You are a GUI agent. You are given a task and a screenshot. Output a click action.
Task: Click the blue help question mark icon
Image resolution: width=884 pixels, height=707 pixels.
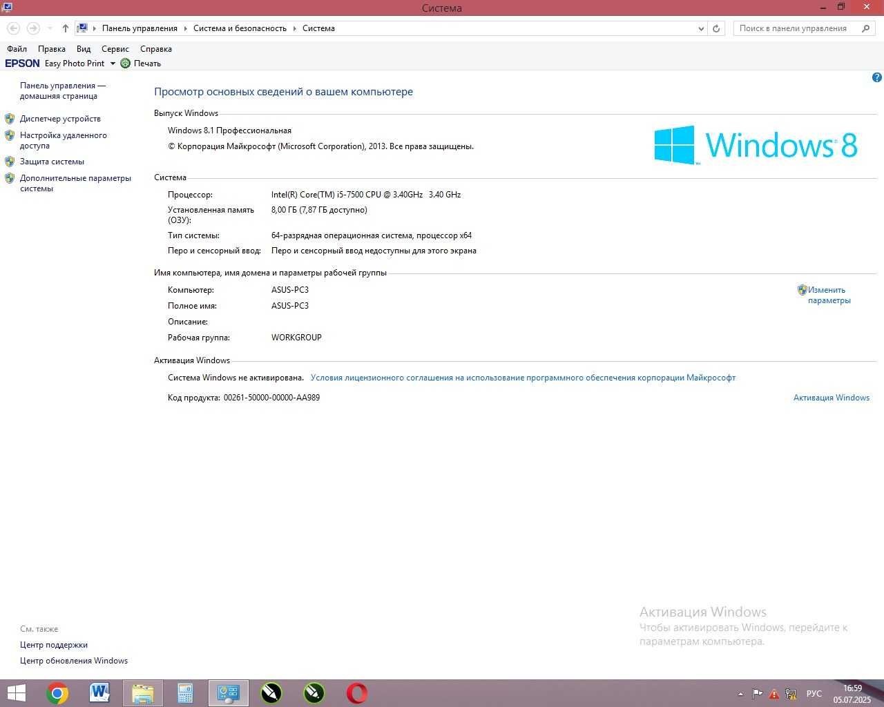[877, 78]
